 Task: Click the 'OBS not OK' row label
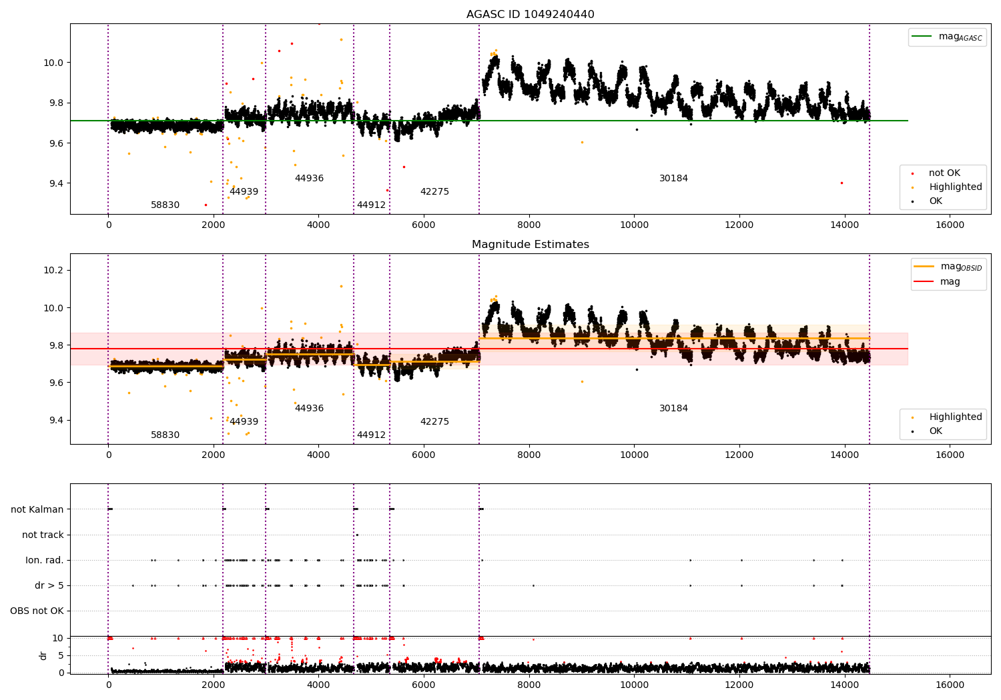(x=37, y=611)
